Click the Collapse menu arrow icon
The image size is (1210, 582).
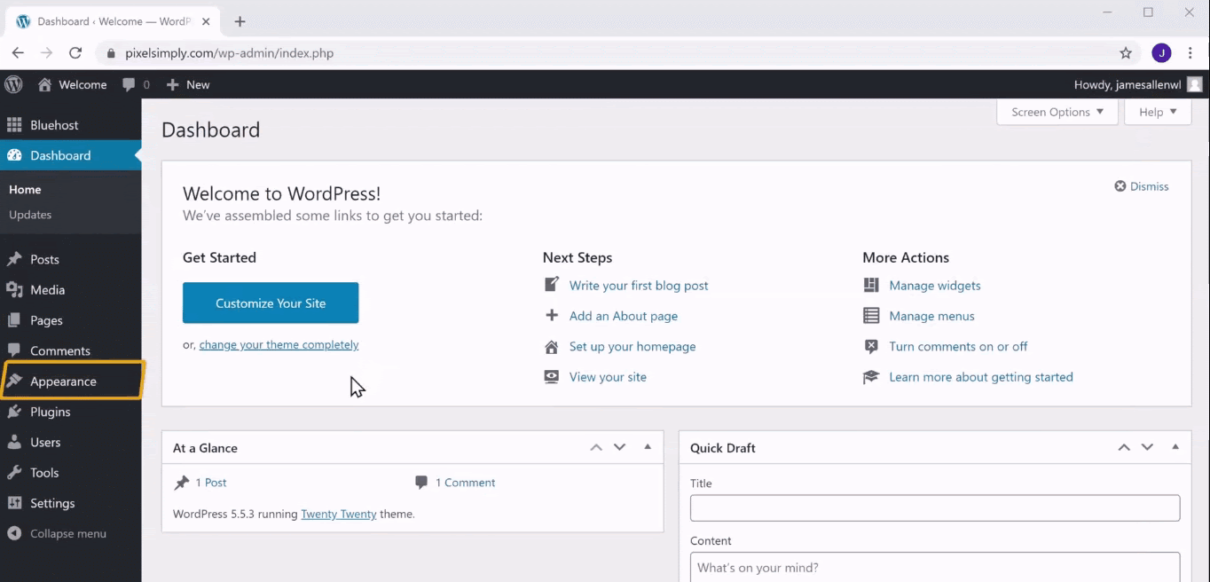coord(14,533)
